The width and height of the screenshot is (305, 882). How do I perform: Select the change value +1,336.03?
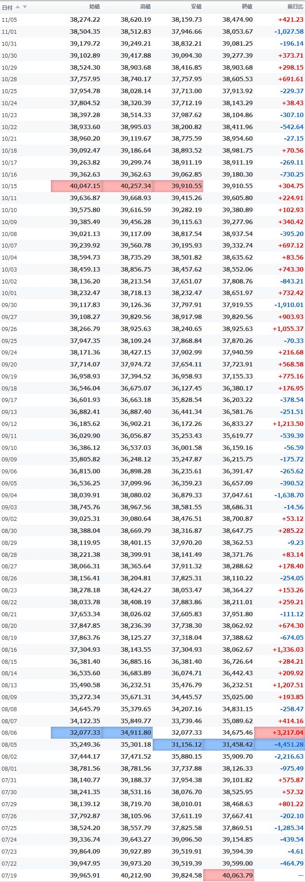[288, 649]
